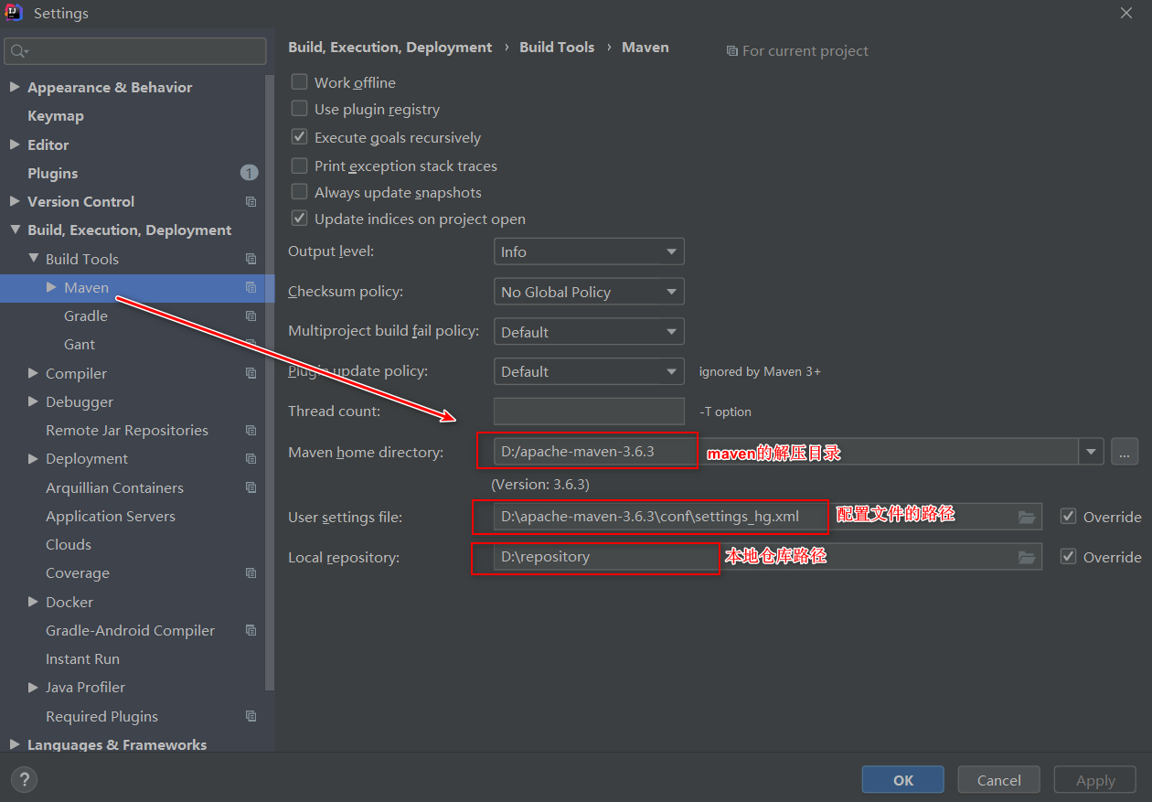1152x802 pixels.
Task: Disable Update indices on project open
Action: pyautogui.click(x=299, y=219)
